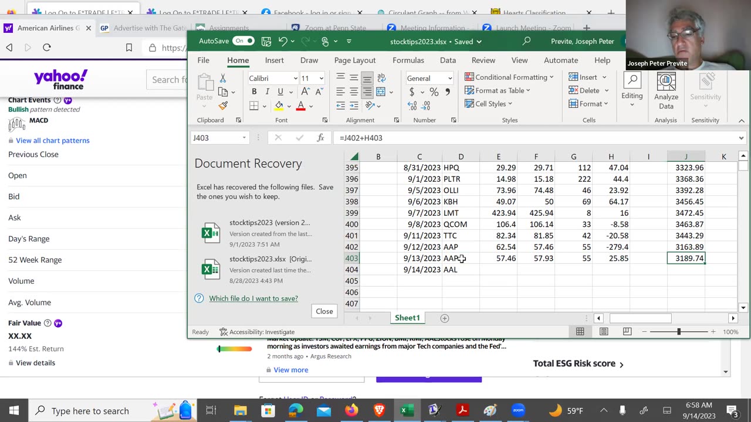Toggle Align Right in Alignment group
The image size is (751, 422).
pos(367,91)
